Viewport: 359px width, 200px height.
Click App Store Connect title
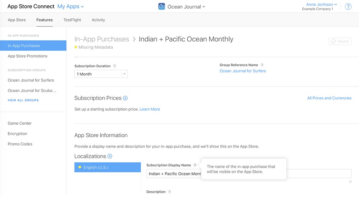click(31, 6)
